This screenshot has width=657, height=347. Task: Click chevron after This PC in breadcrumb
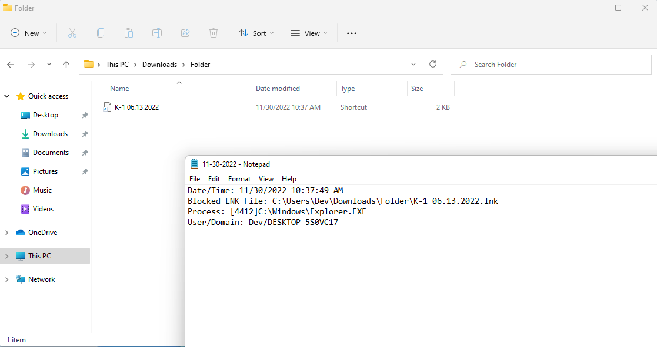point(135,65)
